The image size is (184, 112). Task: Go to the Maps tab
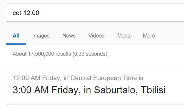click(x=123, y=36)
